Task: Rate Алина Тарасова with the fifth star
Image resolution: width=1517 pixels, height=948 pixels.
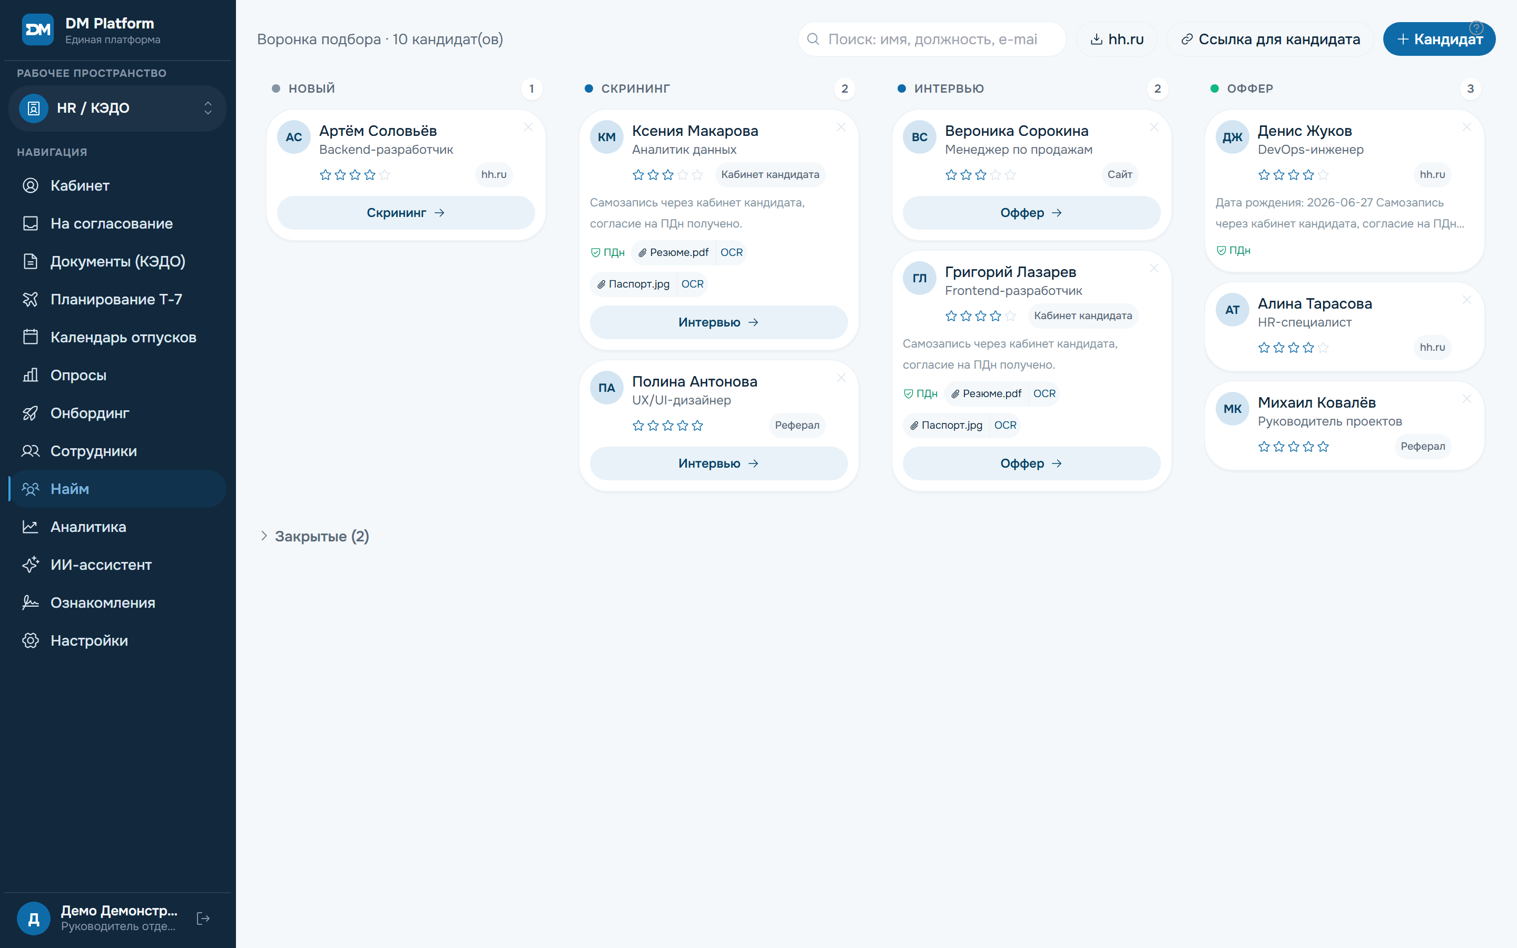Action: click(x=1323, y=348)
